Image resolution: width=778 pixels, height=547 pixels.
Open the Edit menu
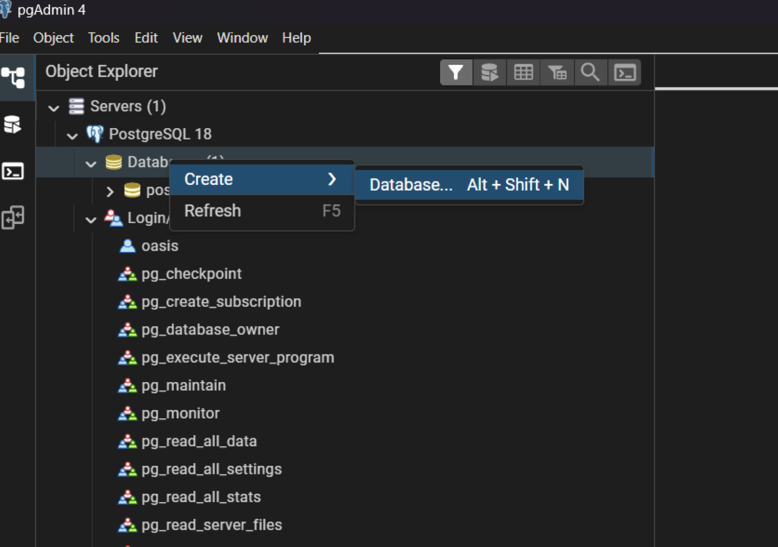[146, 38]
